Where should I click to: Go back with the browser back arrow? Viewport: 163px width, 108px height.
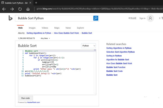tap(4, 9)
